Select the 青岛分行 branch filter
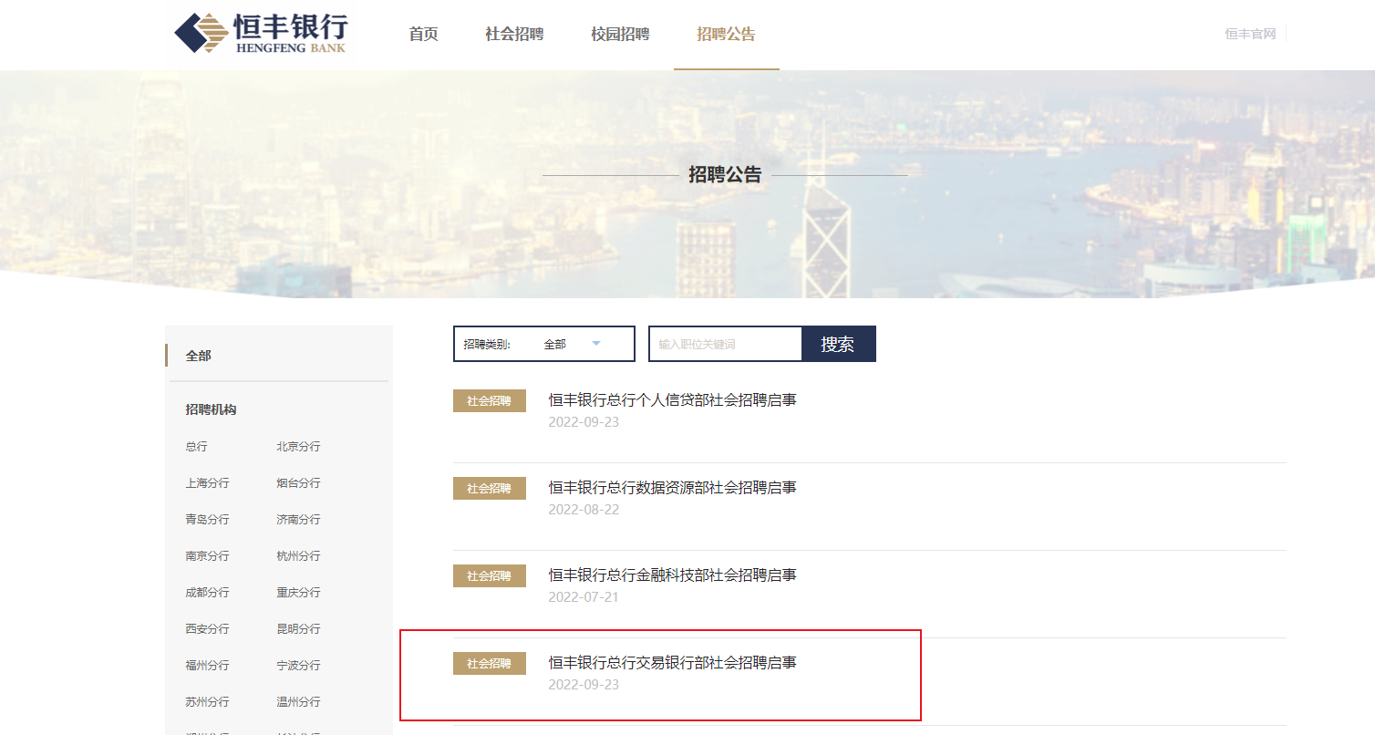The height and width of the screenshot is (735, 1375). pyautogui.click(x=207, y=520)
